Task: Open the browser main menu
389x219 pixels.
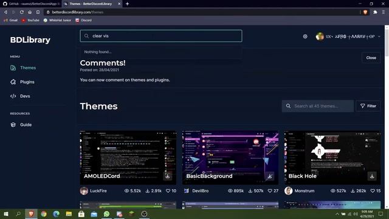Action: pyautogui.click(x=384, y=12)
